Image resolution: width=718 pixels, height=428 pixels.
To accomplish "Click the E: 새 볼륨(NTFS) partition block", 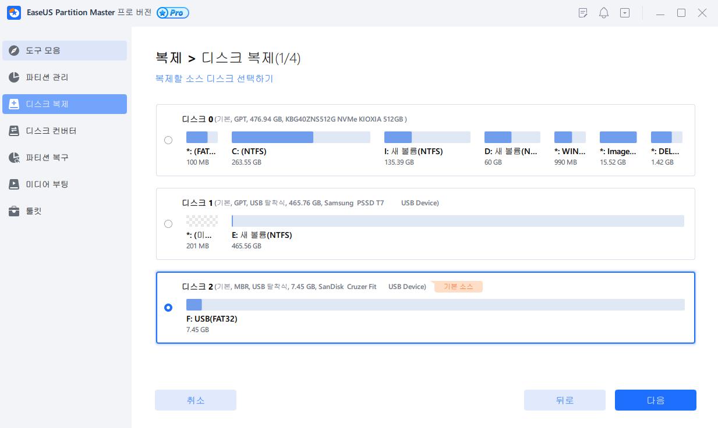I will point(457,221).
